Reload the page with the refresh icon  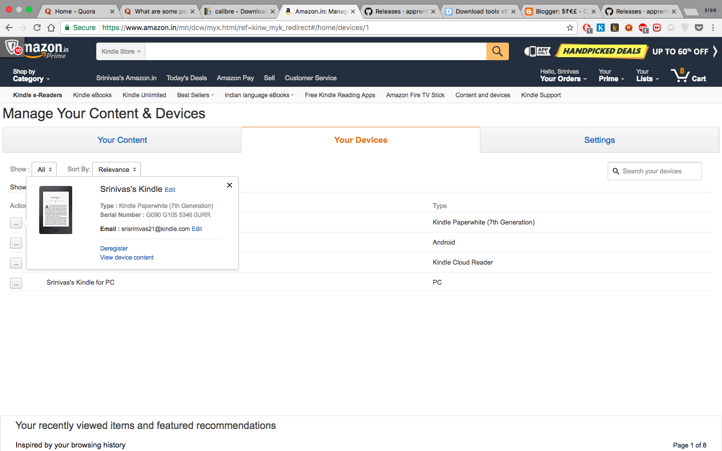[x=37, y=28]
